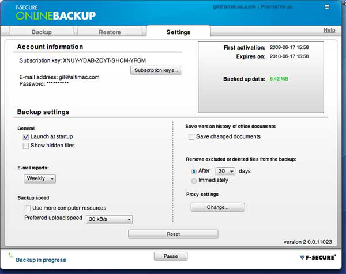This screenshot has width=346, height=274.
Task: Click the subscription key XNUY-YDAB-ZCYT-SHCM-YRGM text
Action: click(x=104, y=60)
